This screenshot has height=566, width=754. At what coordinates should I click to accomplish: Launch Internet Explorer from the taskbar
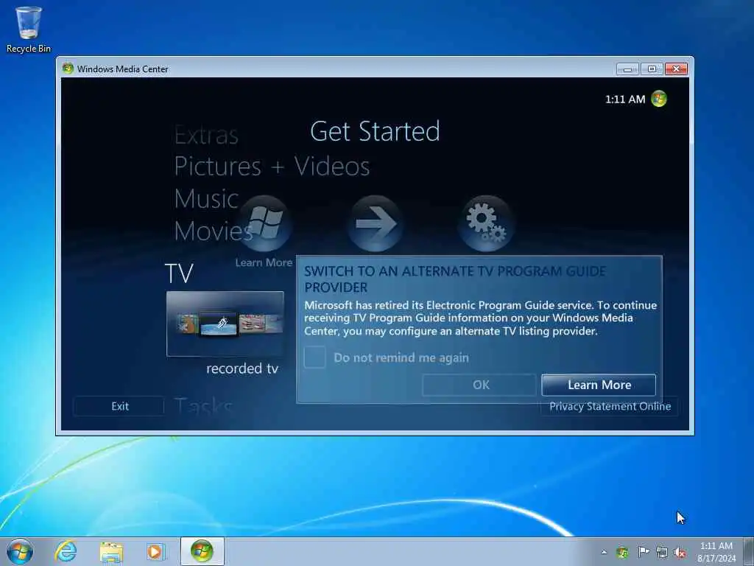66,551
